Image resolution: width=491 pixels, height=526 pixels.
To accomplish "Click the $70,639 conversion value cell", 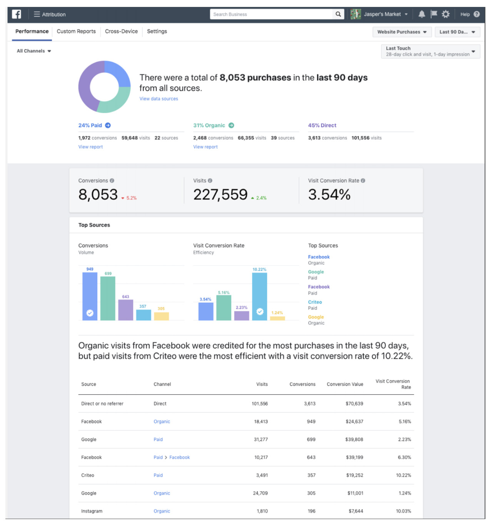I will [354, 404].
